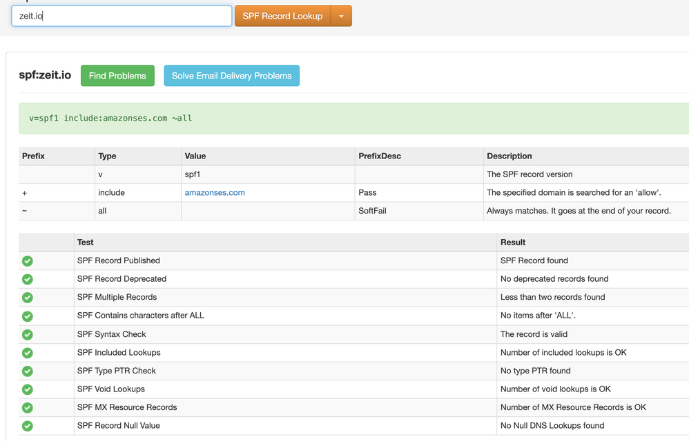Click 'SPF Record Deprecated' test name
Screen dimensions: 689x441
pos(122,279)
